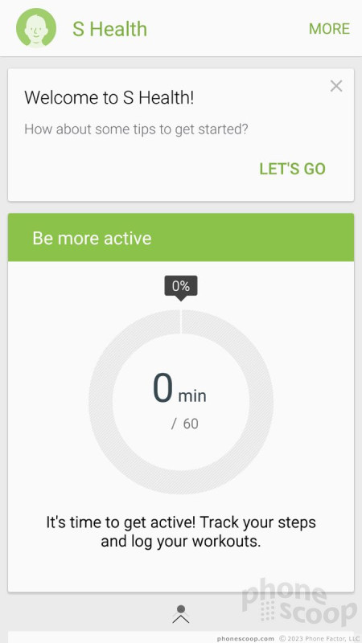362x643 pixels.
Task: Open the phonescoop.com watermark link
Action: point(245,638)
